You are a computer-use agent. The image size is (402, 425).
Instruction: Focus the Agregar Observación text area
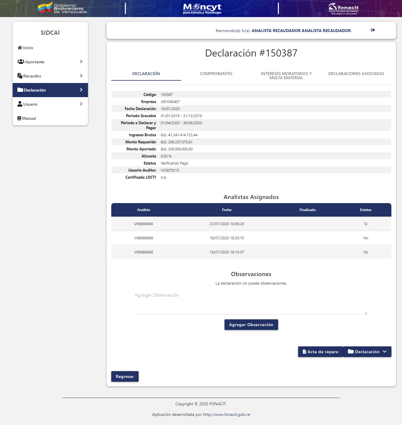click(x=251, y=303)
